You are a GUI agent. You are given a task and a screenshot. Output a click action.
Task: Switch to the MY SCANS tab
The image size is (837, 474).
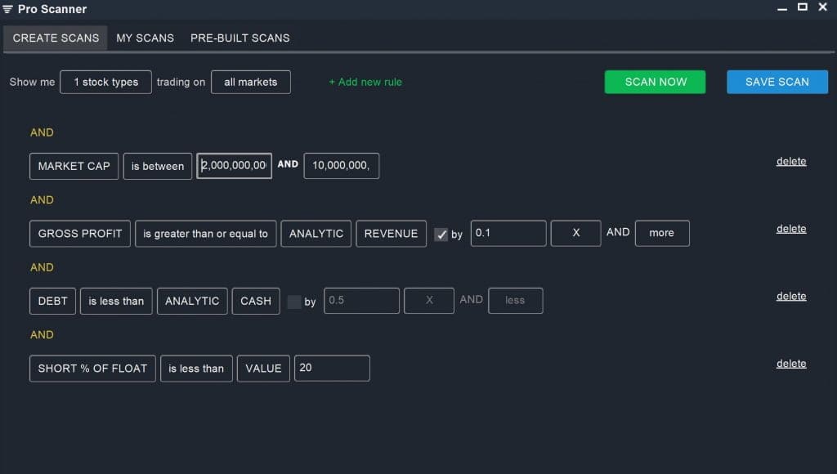click(145, 38)
